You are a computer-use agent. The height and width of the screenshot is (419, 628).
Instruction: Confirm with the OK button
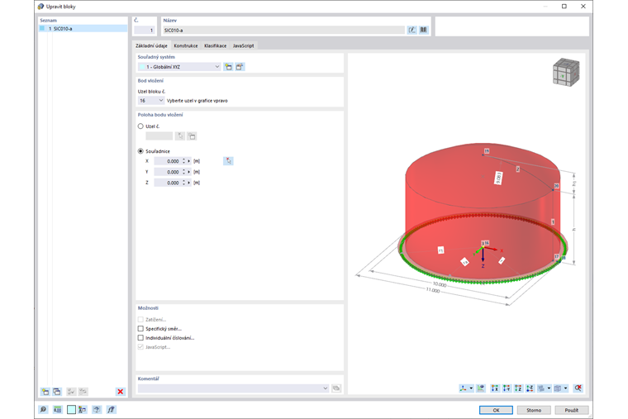coord(496,410)
